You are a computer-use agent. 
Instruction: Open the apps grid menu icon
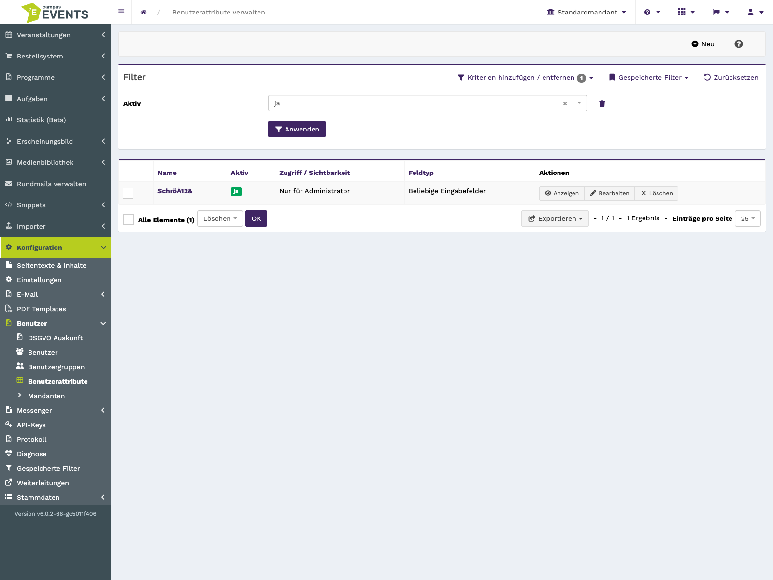click(x=687, y=12)
